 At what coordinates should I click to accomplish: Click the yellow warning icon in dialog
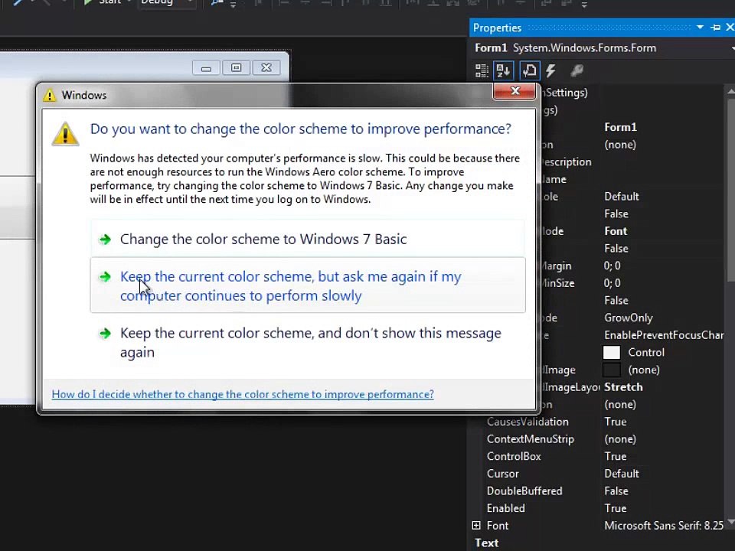[65, 134]
